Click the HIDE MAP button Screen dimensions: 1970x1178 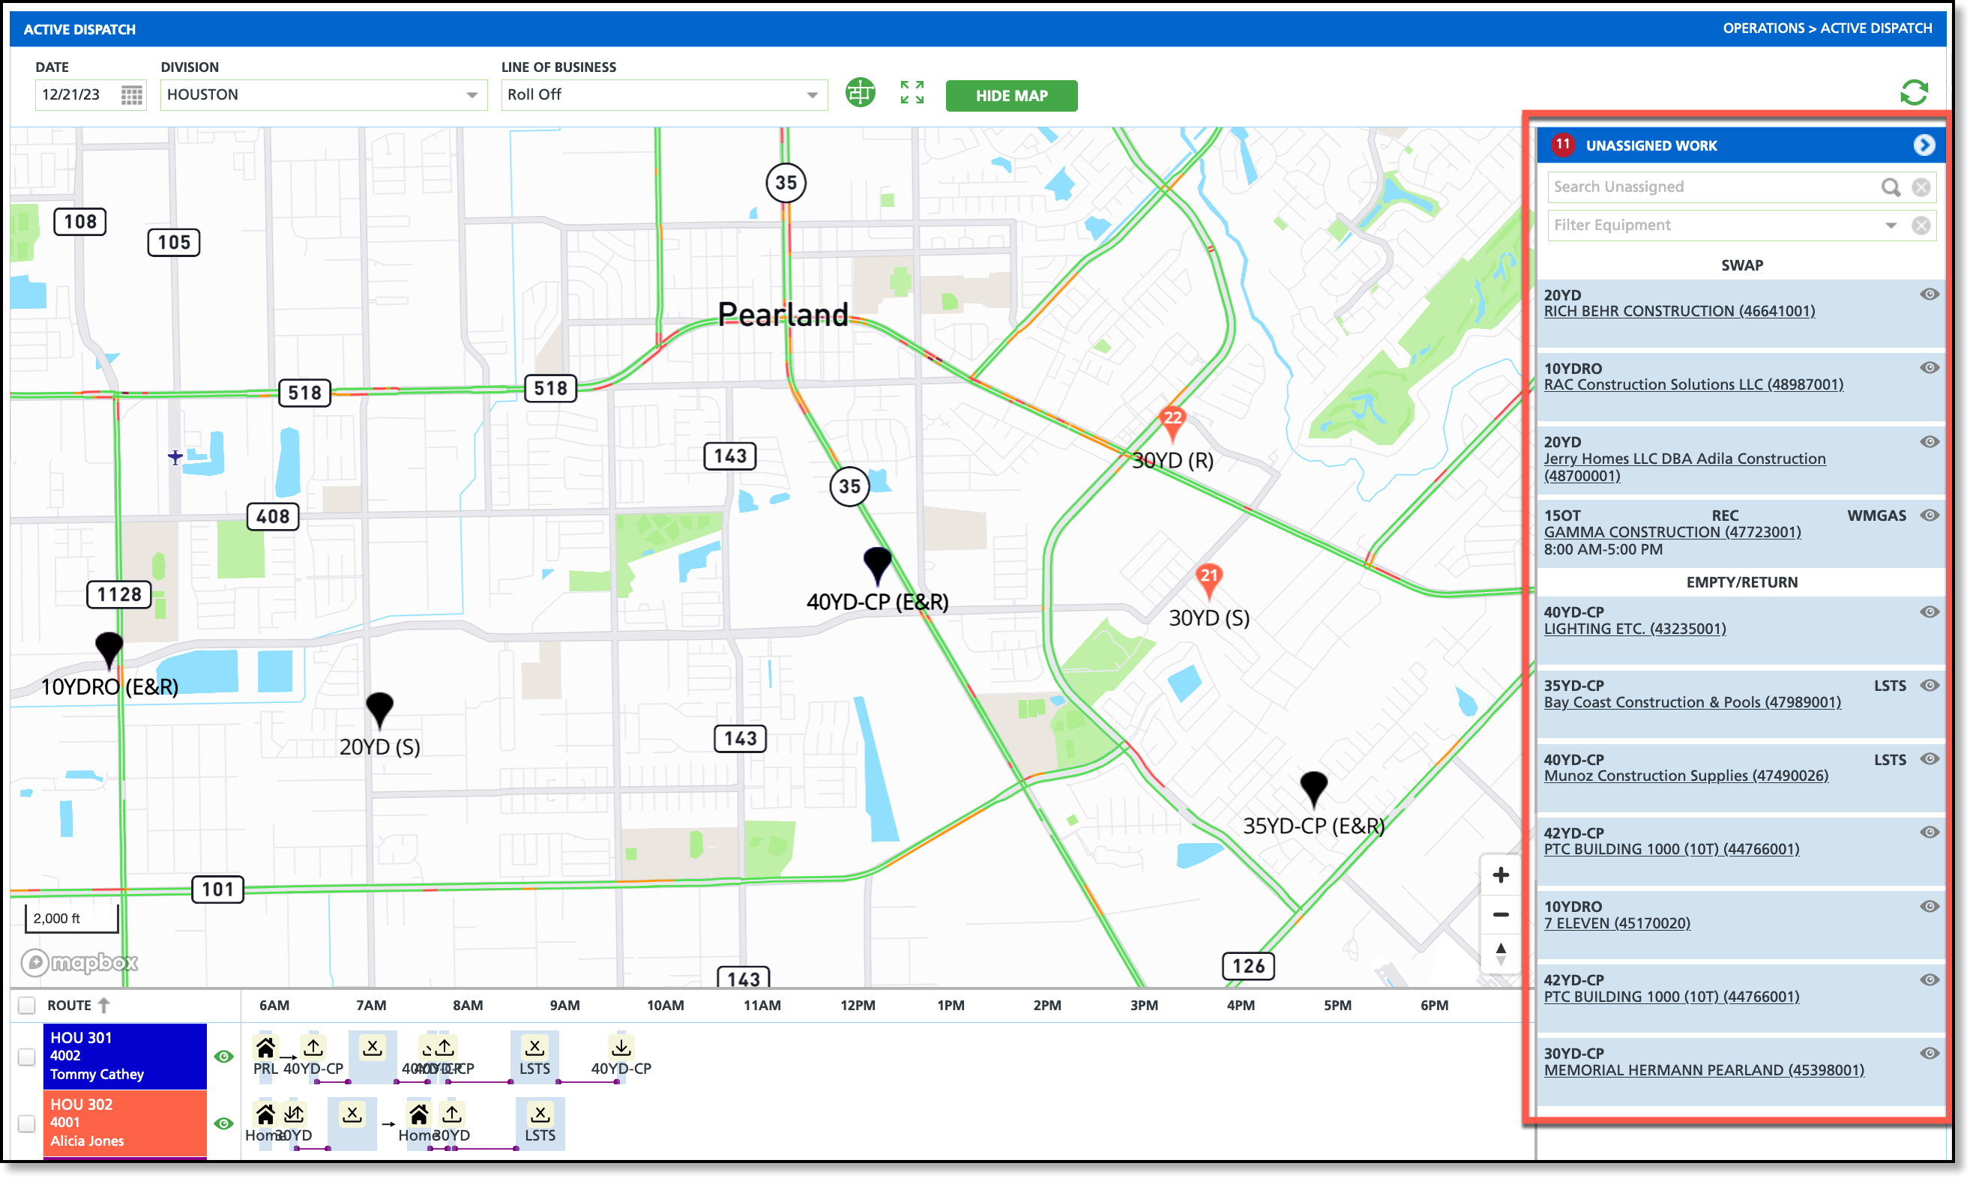[1010, 96]
